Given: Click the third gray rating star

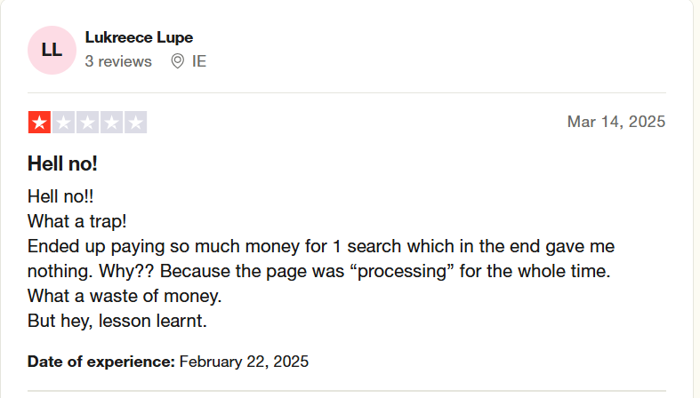Looking at the screenshot, I should click(87, 122).
